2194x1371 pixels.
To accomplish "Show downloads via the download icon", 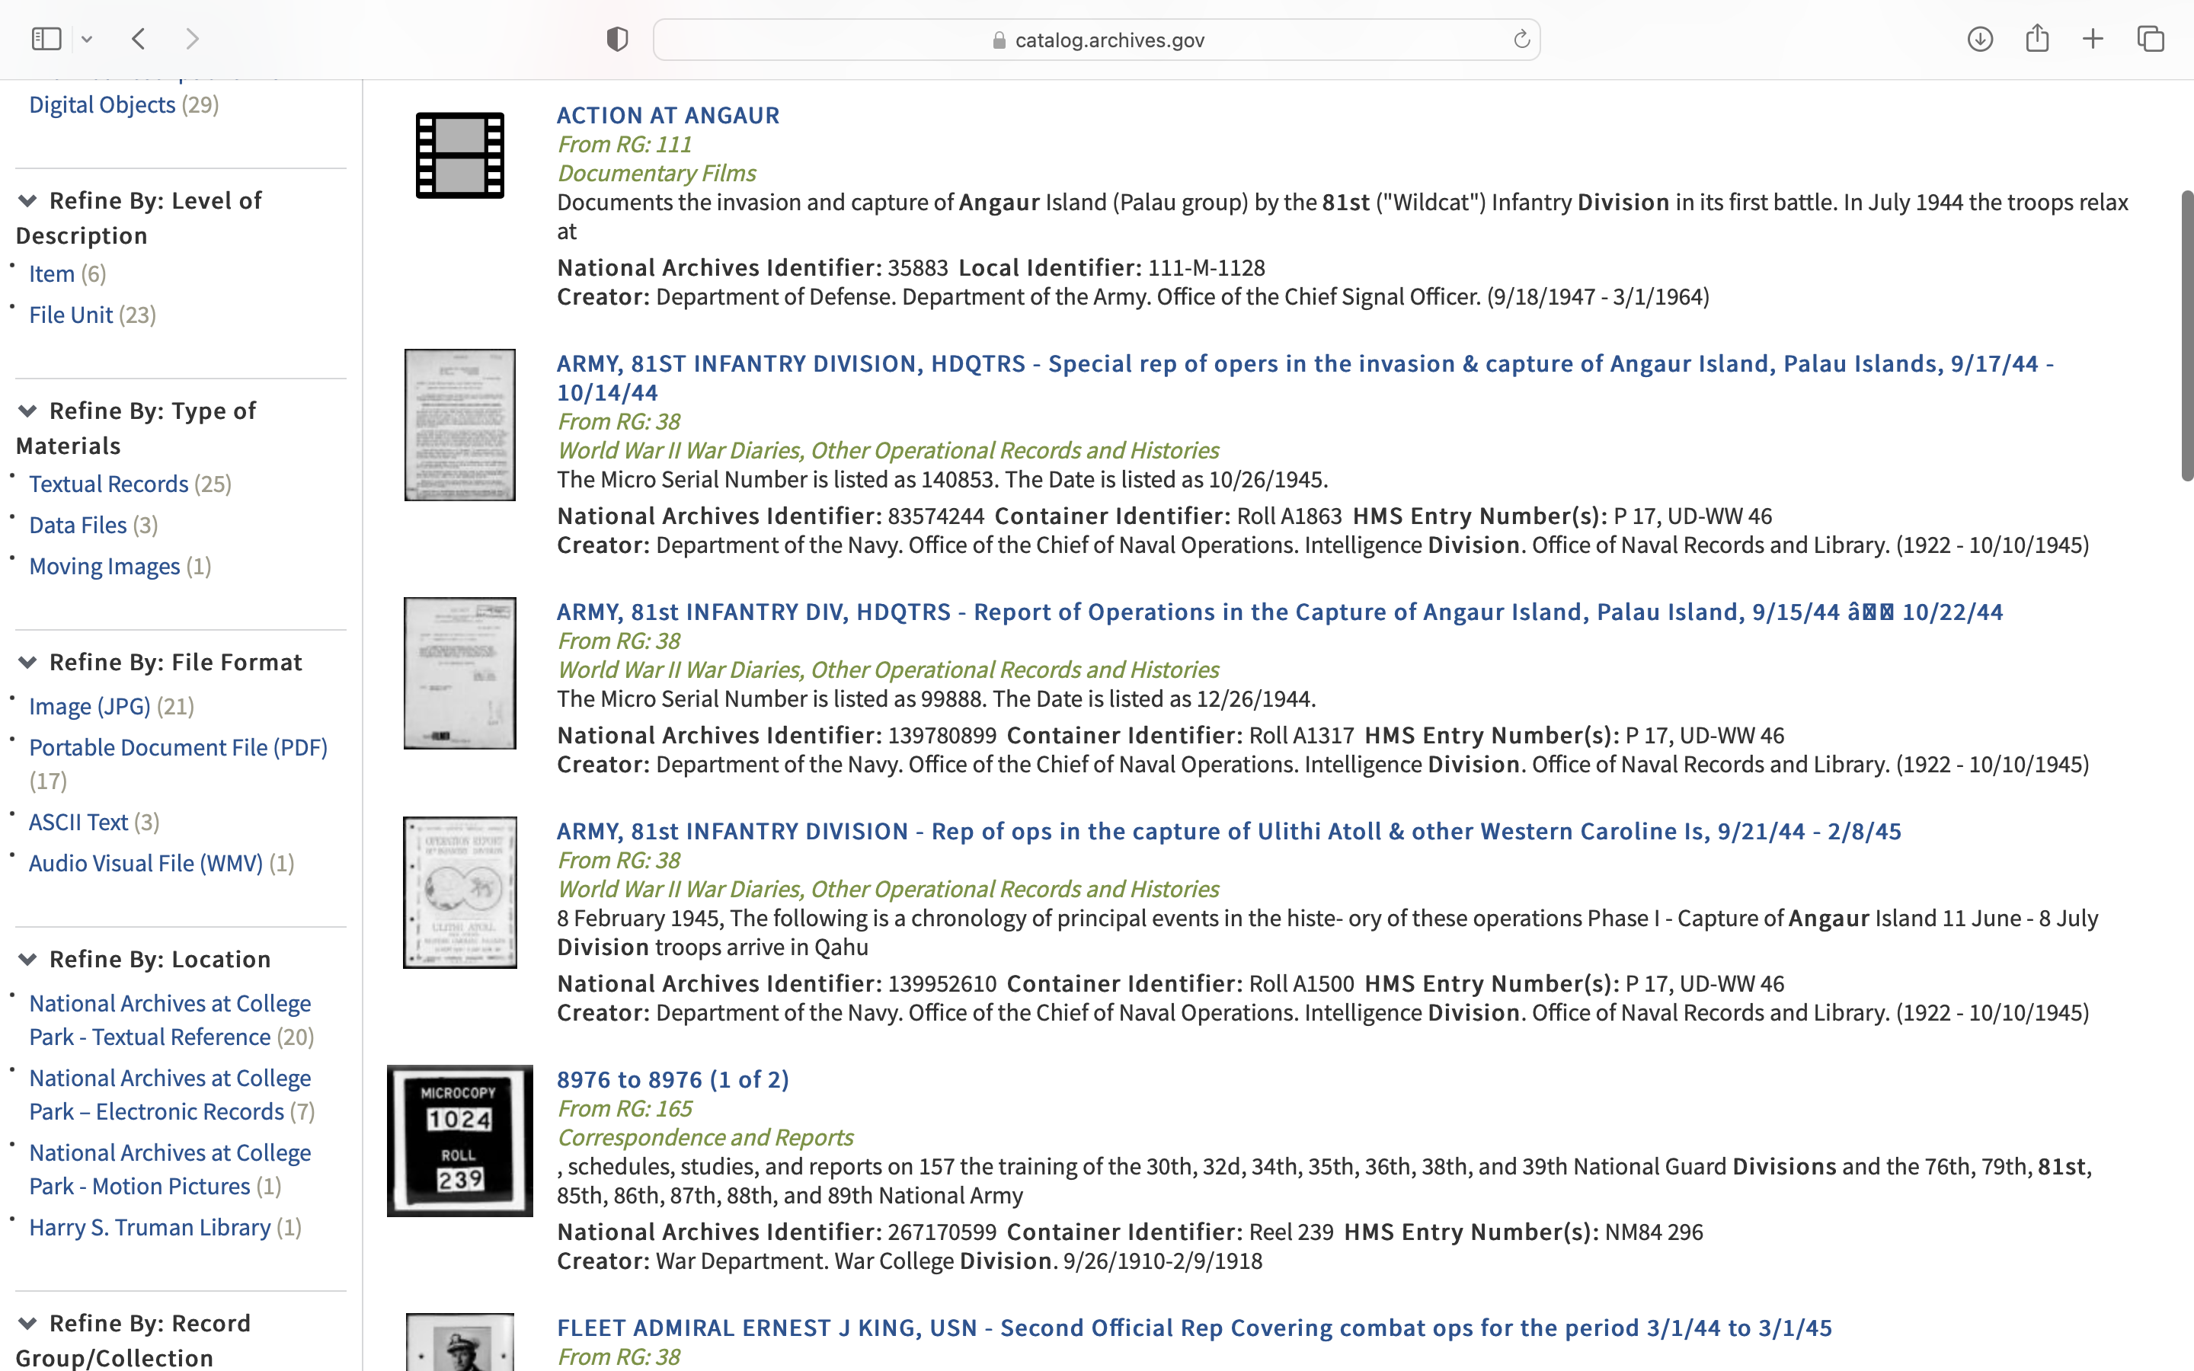I will tap(1979, 39).
